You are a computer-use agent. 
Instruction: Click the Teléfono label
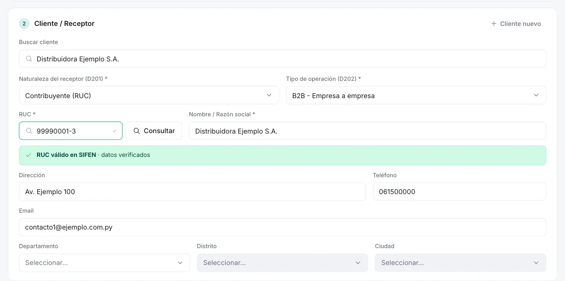(x=385, y=175)
